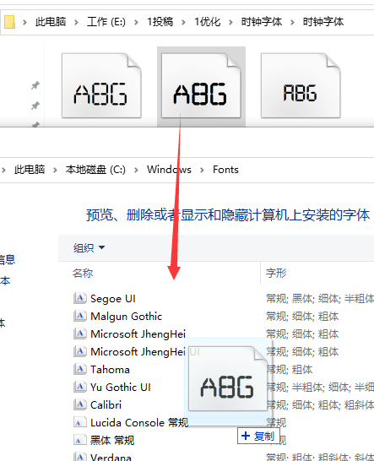Go to 此电脑 in the top address bar
Image resolution: width=374 pixels, height=461 pixels.
pos(51,22)
